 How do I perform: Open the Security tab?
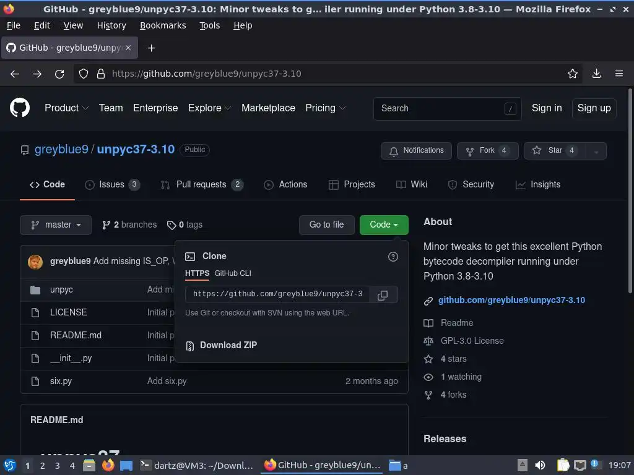tap(471, 184)
